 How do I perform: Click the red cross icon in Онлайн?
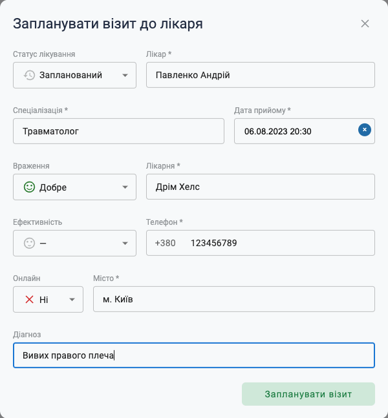[x=29, y=299]
